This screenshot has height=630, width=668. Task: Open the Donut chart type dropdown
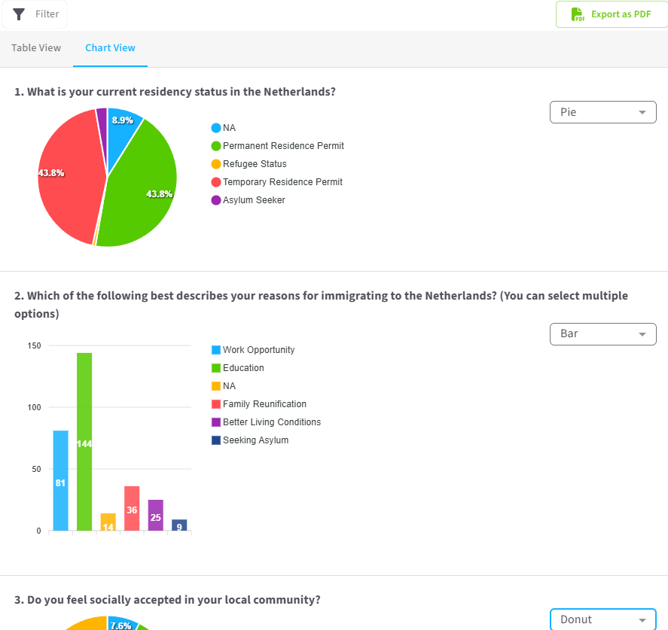click(x=602, y=619)
